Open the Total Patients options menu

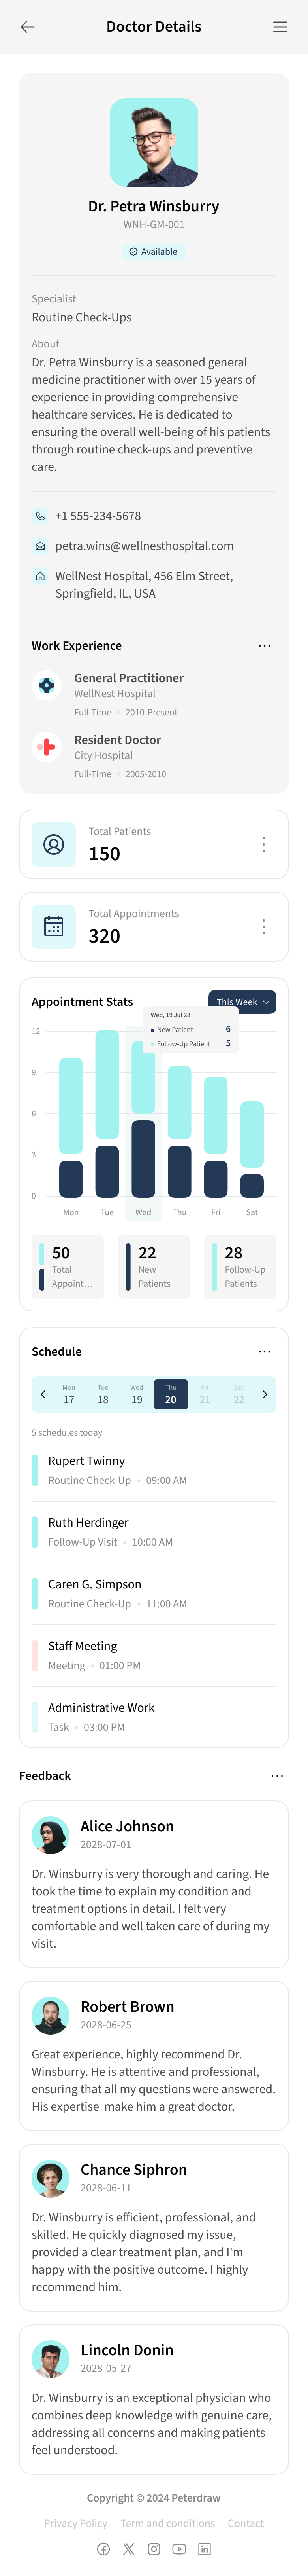click(263, 845)
